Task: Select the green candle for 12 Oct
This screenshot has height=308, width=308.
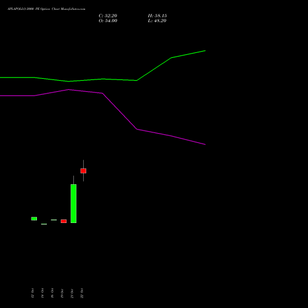Action: click(34, 219)
